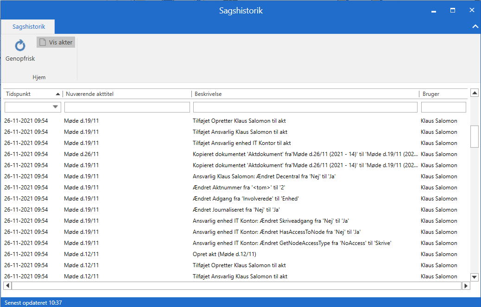The image size is (481, 307).
Task: Open the Tidspunkt filter dropdown
Action: pyautogui.click(x=56, y=107)
